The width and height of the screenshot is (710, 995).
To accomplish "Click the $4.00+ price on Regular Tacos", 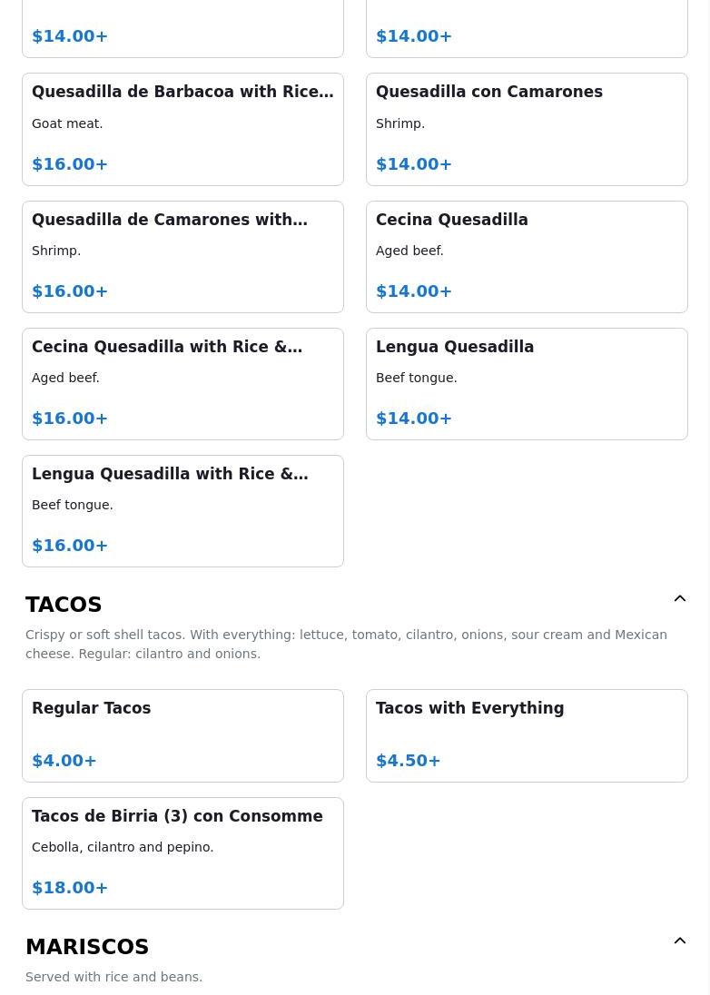I will pos(64,761).
